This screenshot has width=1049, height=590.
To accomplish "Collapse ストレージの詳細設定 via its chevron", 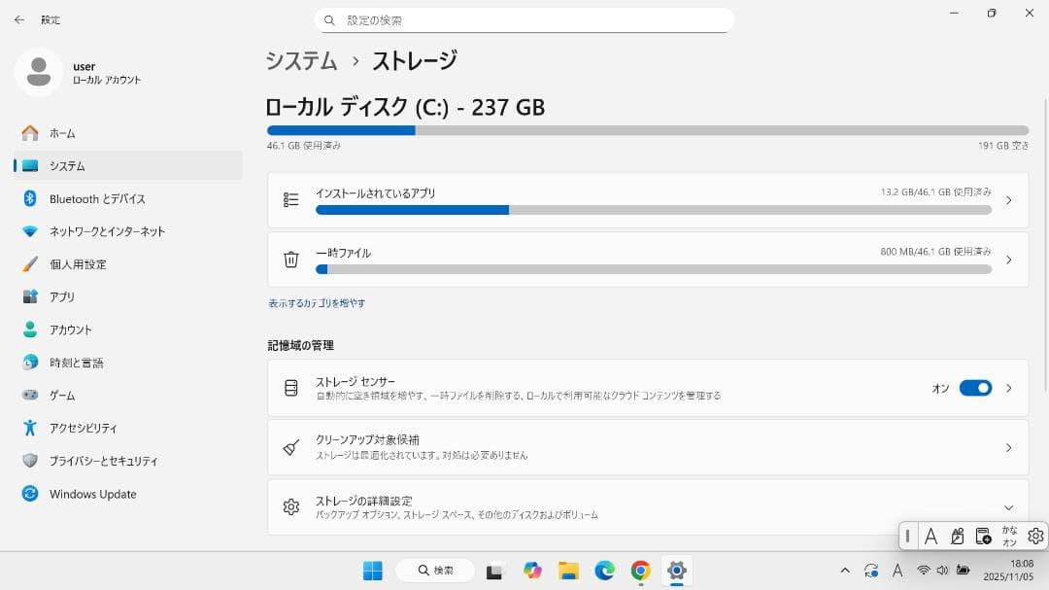I will pos(1010,506).
